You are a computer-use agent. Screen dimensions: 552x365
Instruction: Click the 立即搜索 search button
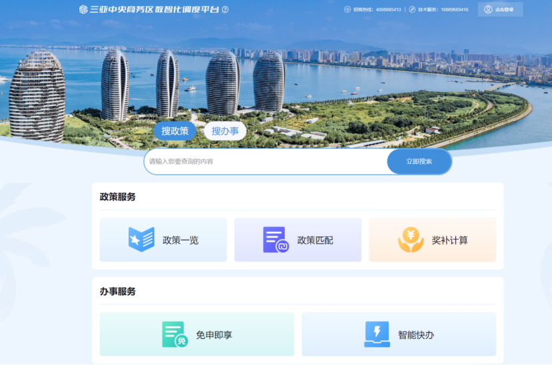[x=419, y=162]
